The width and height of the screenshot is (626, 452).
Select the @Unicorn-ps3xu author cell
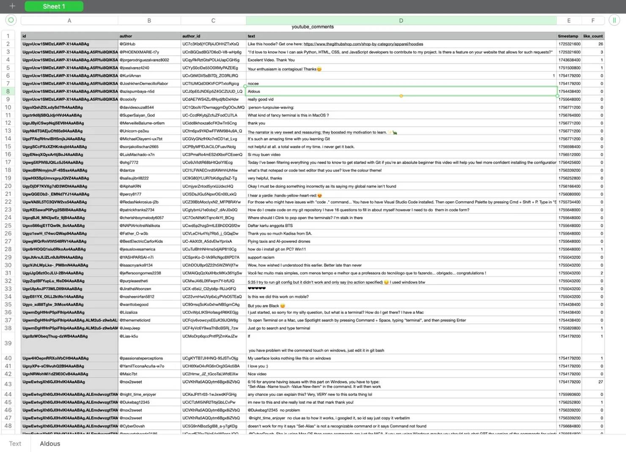pos(149,131)
